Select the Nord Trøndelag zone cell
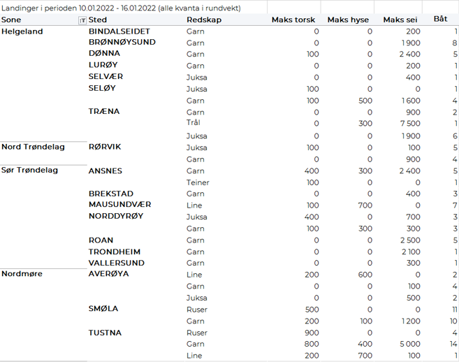 click(x=33, y=147)
